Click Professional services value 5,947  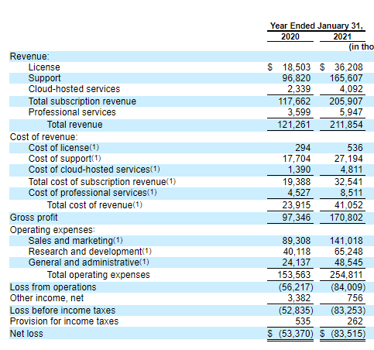(351, 112)
